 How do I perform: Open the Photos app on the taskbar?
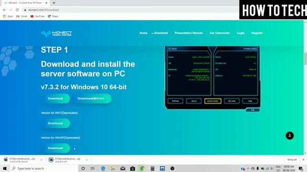pos(162,168)
